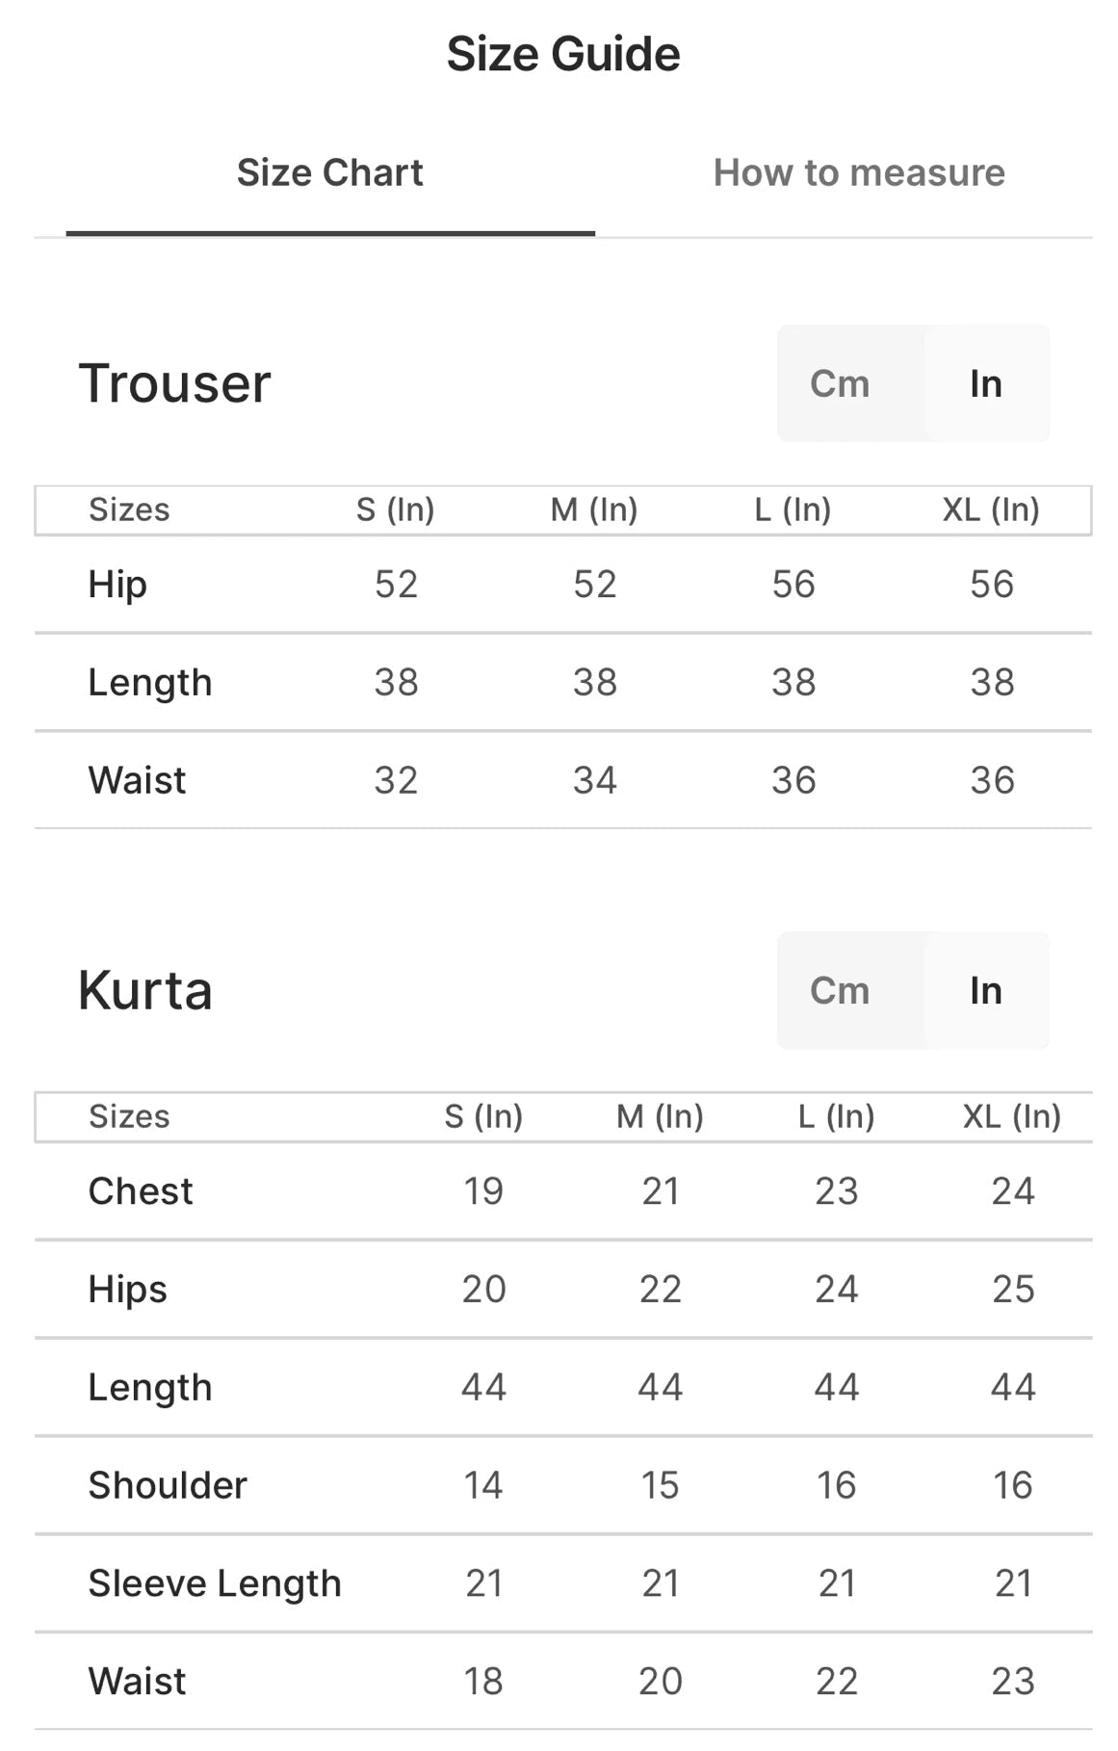Click the Hip row label under Trouser
The width and height of the screenshot is (1118, 1751).
pyautogui.click(x=117, y=585)
